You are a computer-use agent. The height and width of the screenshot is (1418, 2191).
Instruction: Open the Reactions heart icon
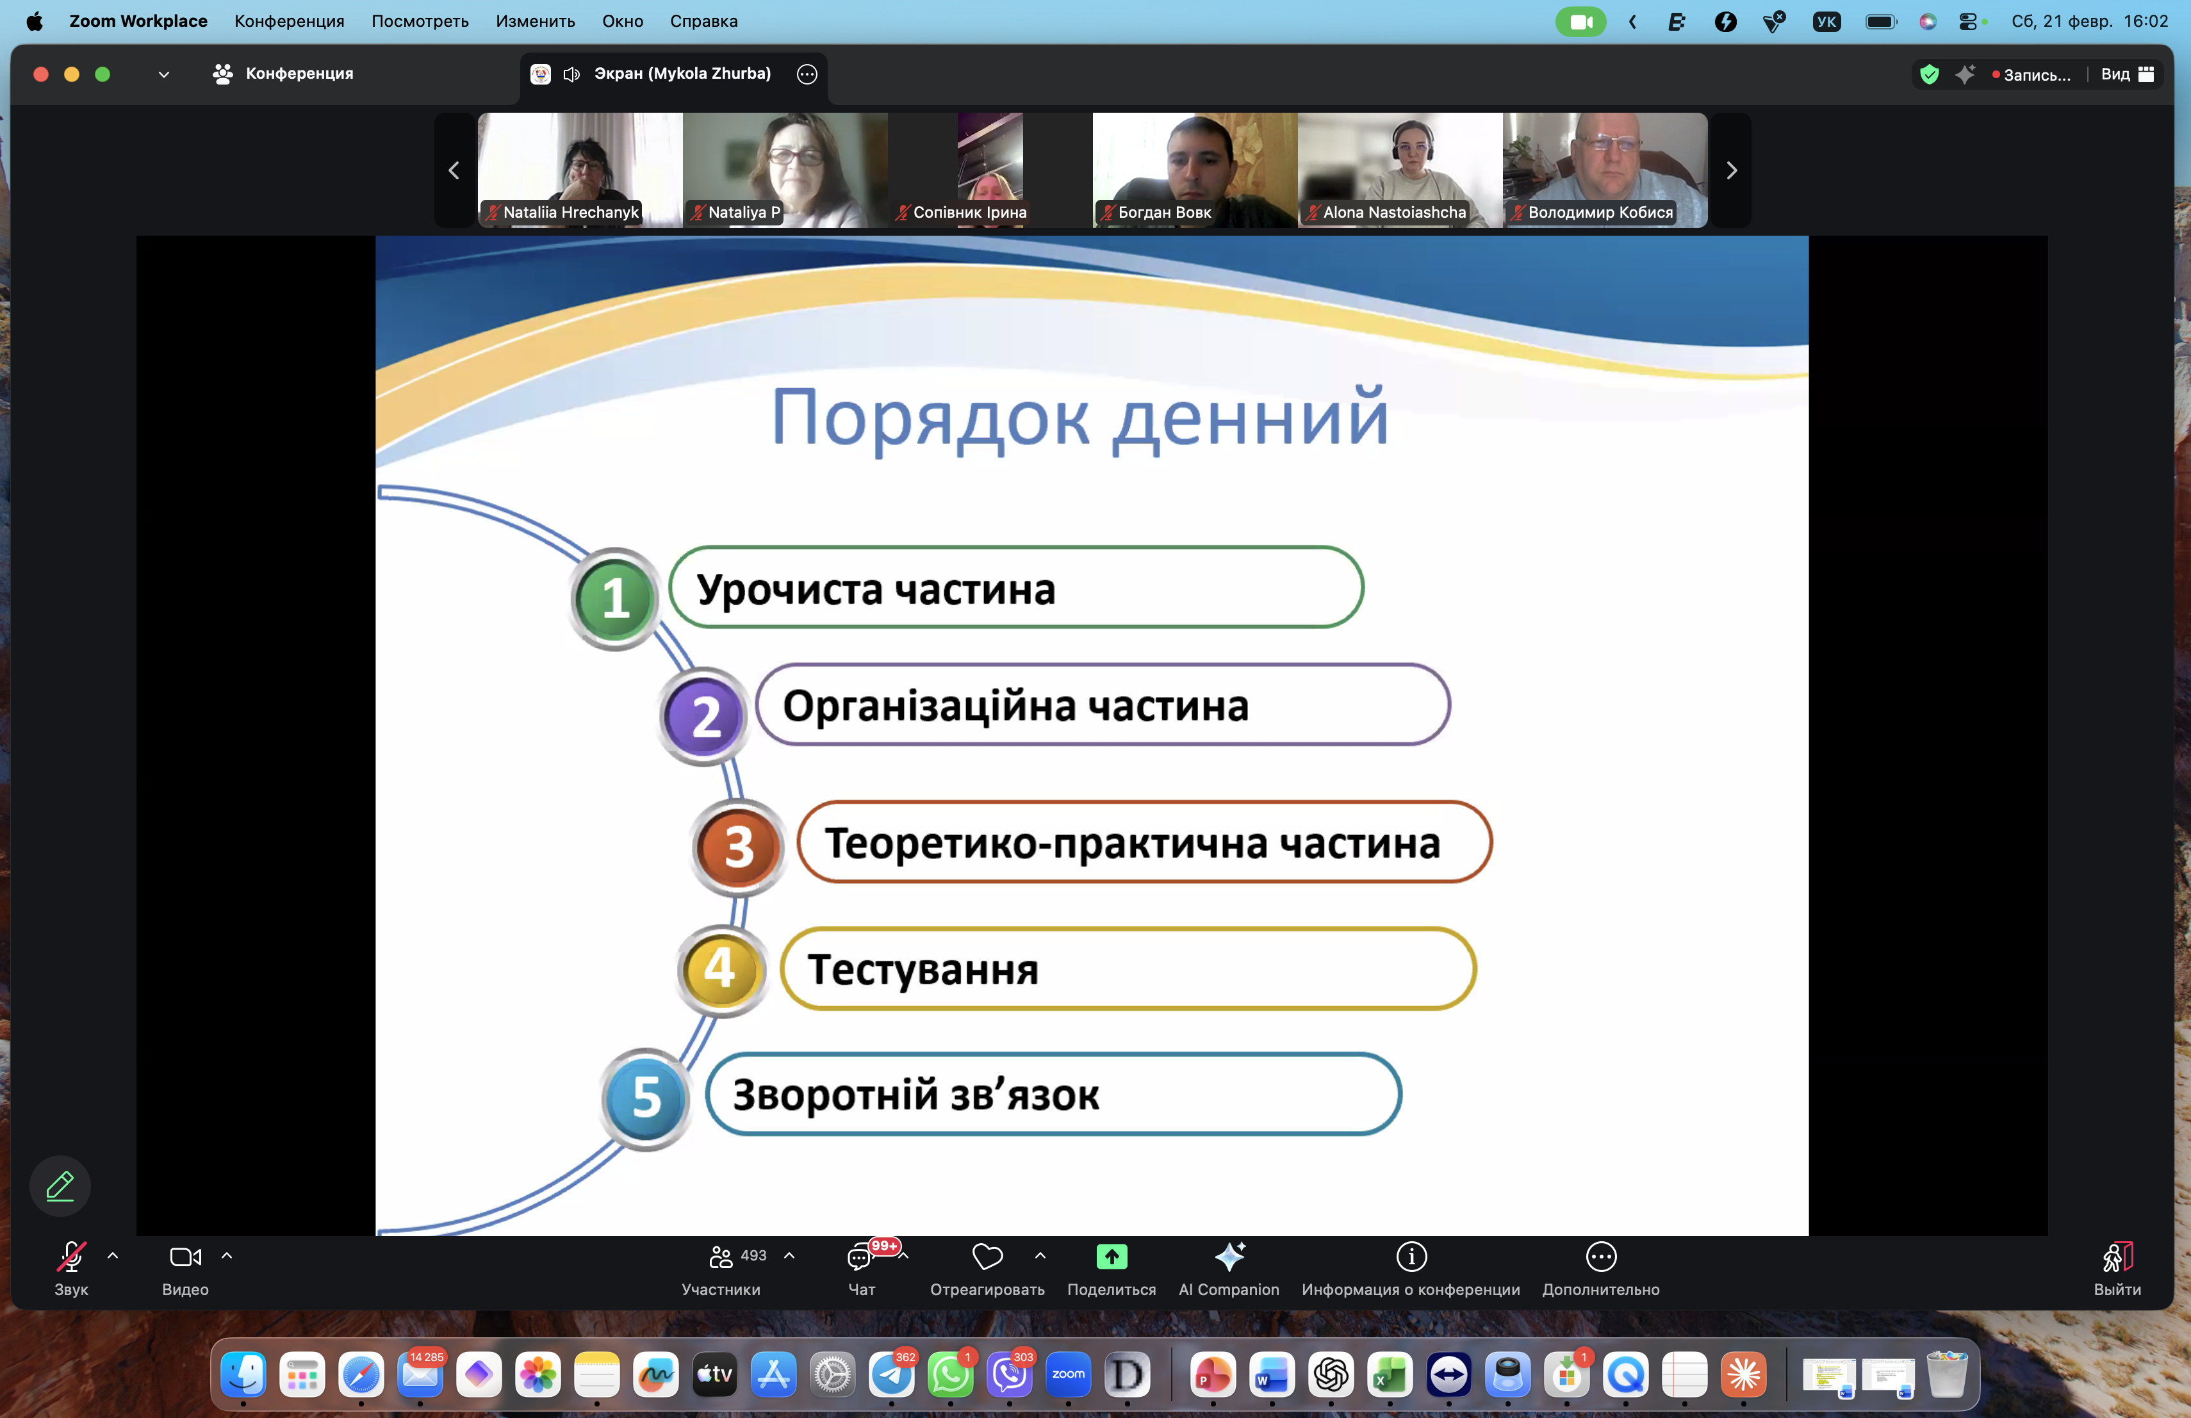point(987,1257)
